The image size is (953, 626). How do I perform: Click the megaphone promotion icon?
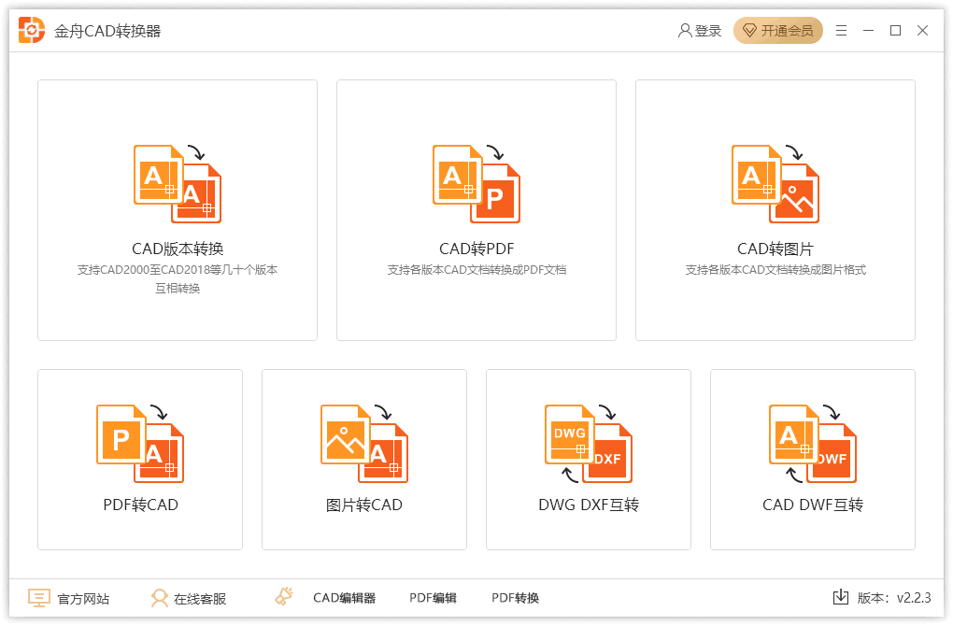(x=284, y=596)
